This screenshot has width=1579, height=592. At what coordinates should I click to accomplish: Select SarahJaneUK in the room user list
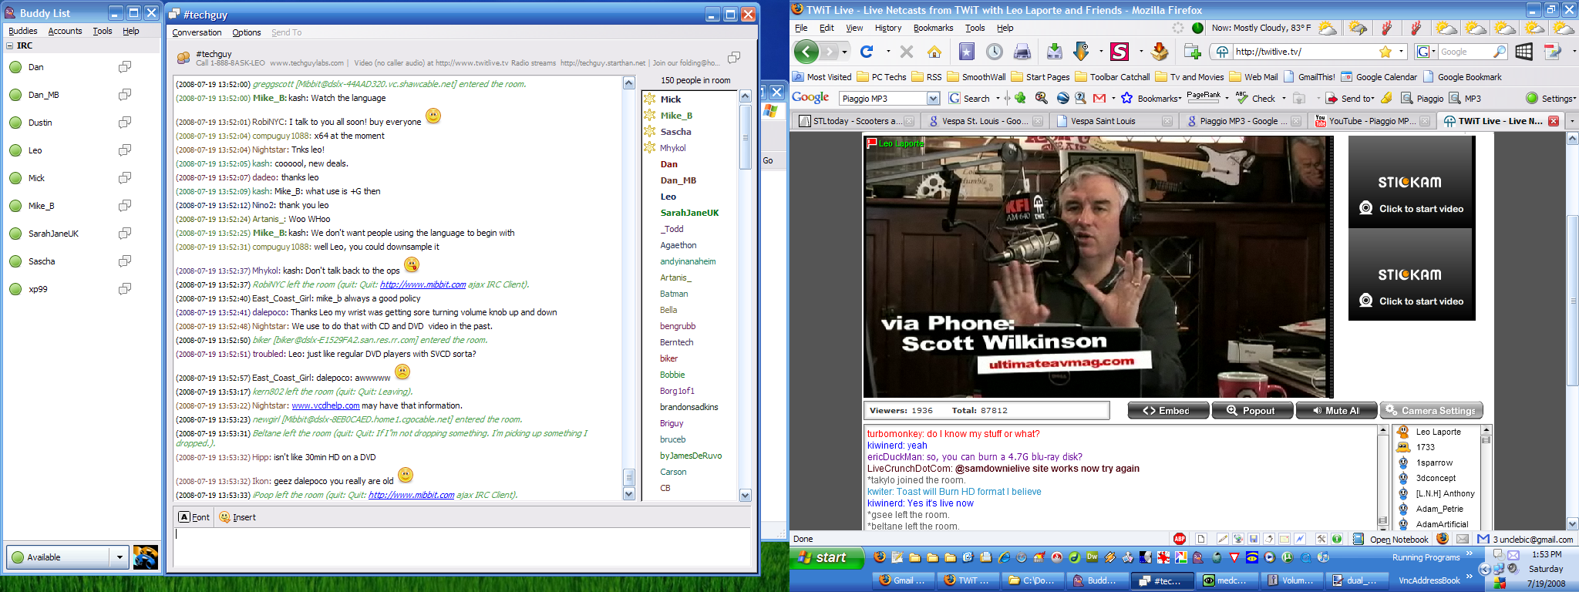pos(689,213)
